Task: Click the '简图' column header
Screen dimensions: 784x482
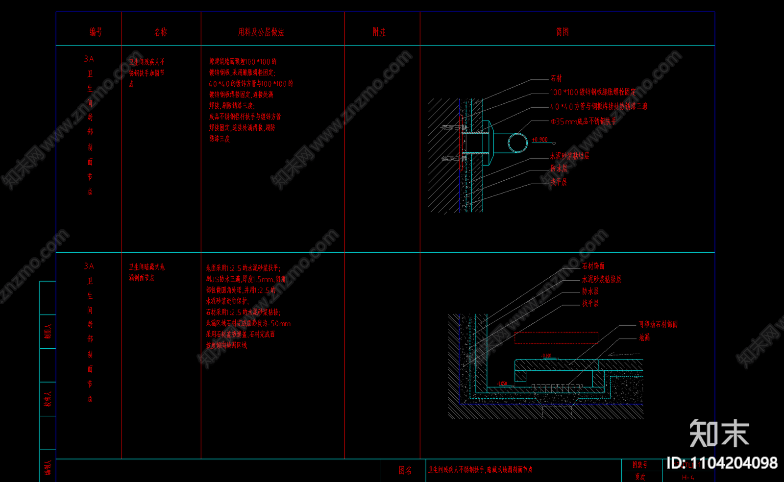Action: coord(563,32)
